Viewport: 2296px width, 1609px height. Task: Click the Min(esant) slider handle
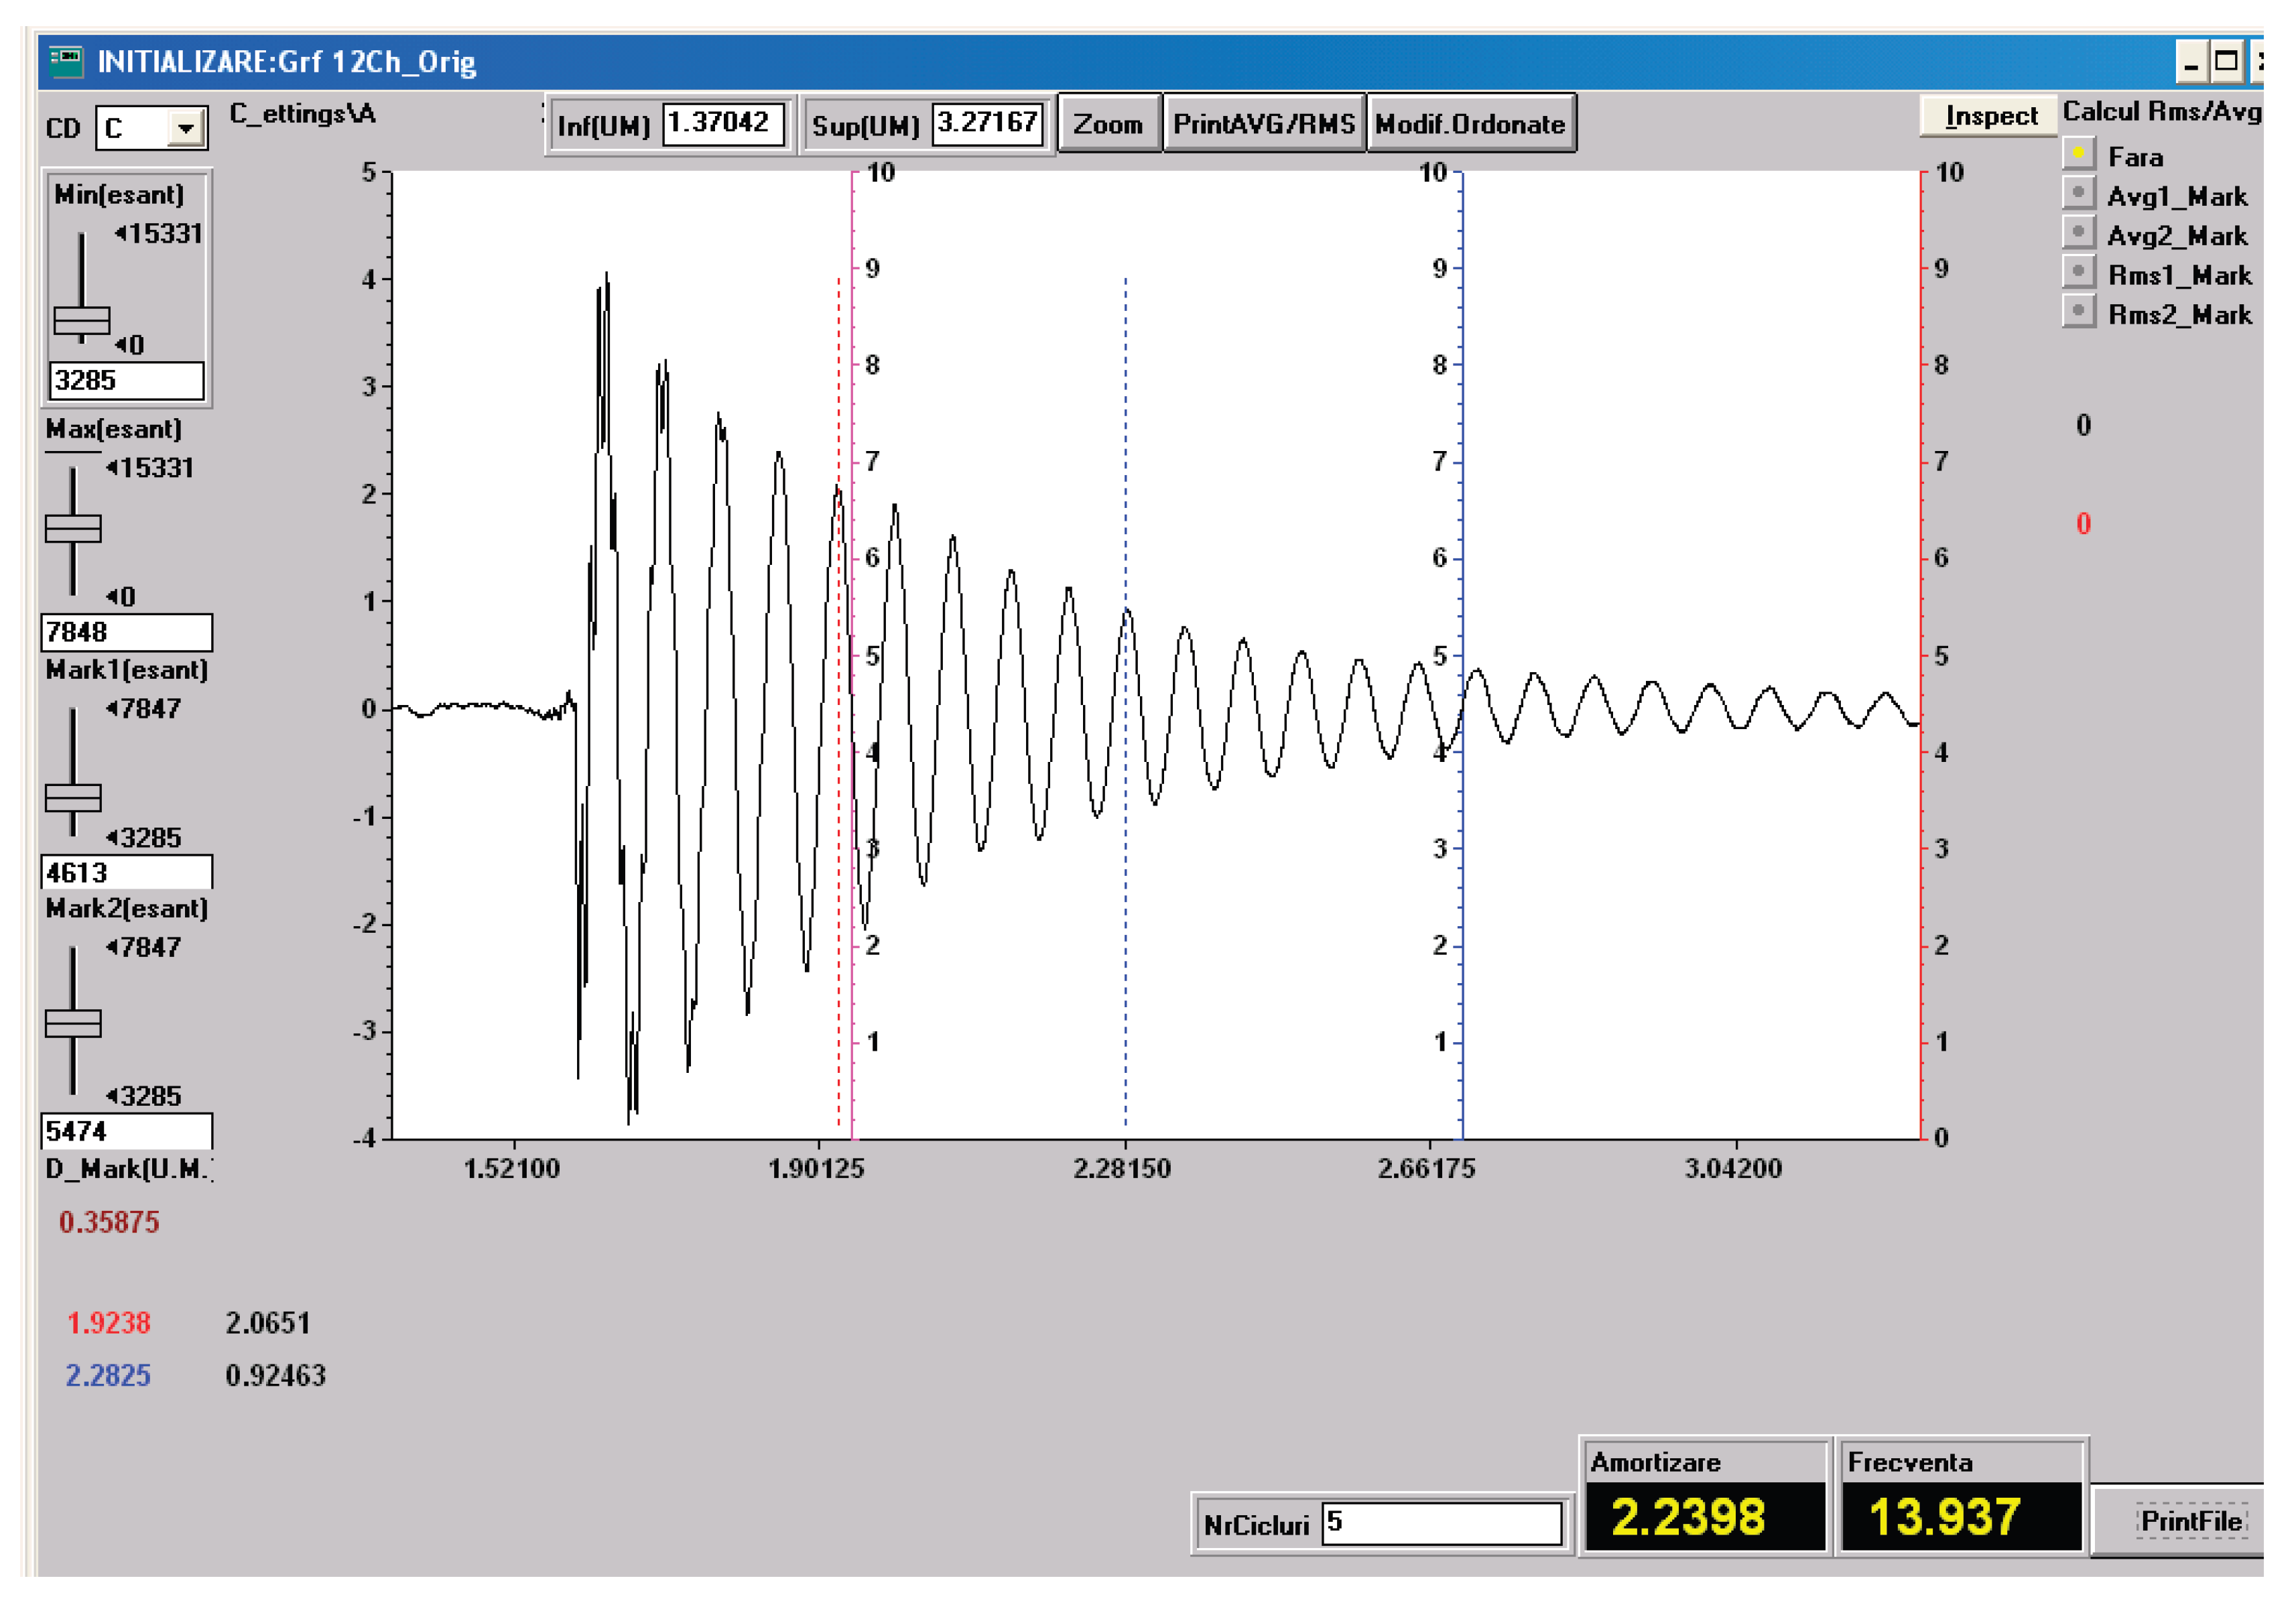(82, 321)
